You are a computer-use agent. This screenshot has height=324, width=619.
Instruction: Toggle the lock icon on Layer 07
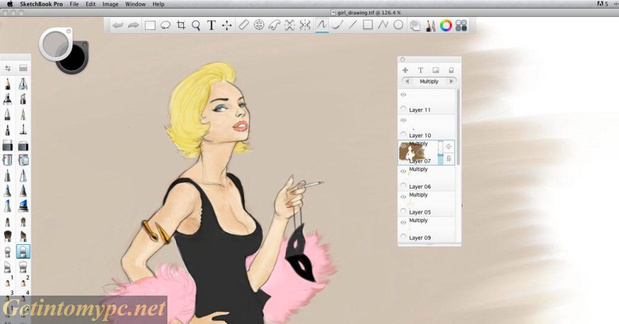tap(449, 158)
